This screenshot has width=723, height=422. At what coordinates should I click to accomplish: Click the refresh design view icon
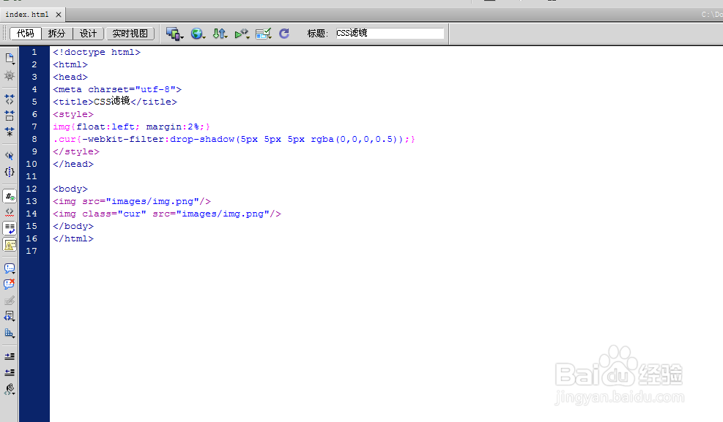coord(284,33)
